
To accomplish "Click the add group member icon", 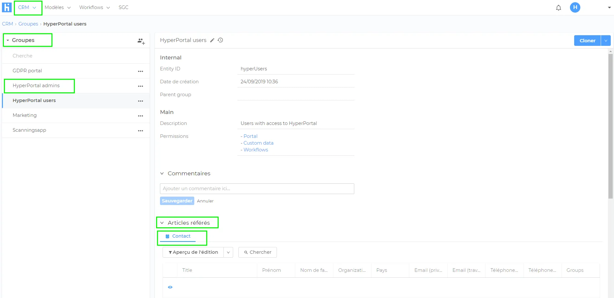I will [141, 41].
